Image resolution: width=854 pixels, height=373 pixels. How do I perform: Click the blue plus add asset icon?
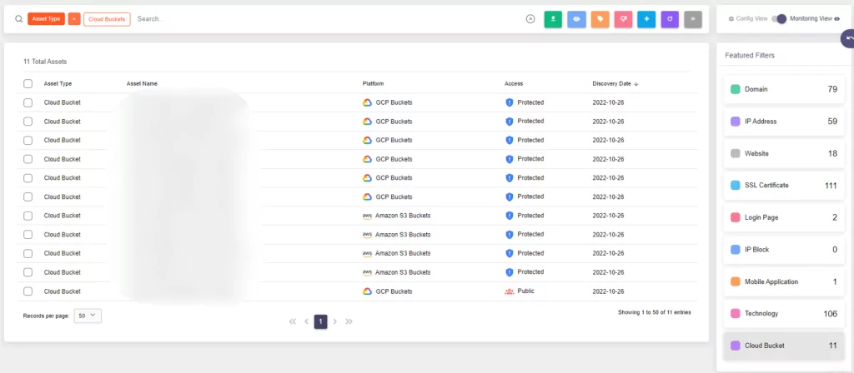tap(646, 19)
